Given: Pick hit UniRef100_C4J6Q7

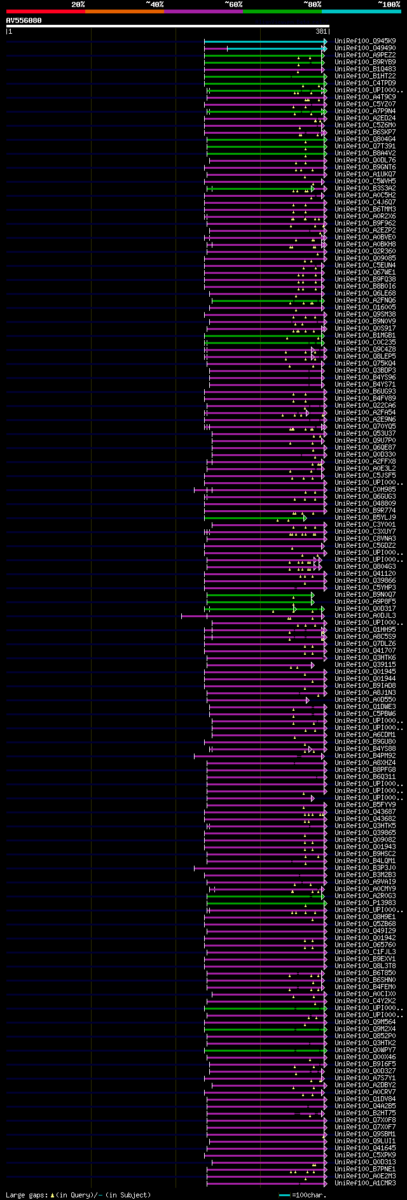Looking at the screenshot, I should [x=365, y=202].
